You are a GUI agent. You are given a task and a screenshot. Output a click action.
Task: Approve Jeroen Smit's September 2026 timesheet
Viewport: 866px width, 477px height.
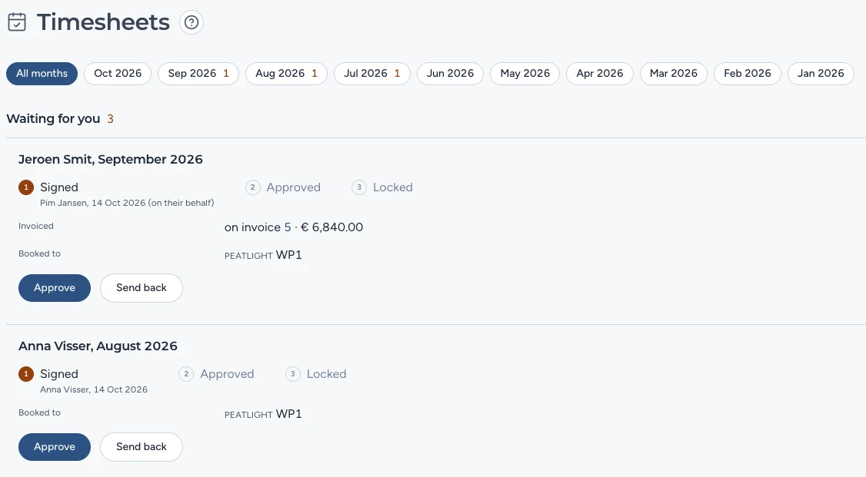tap(55, 288)
